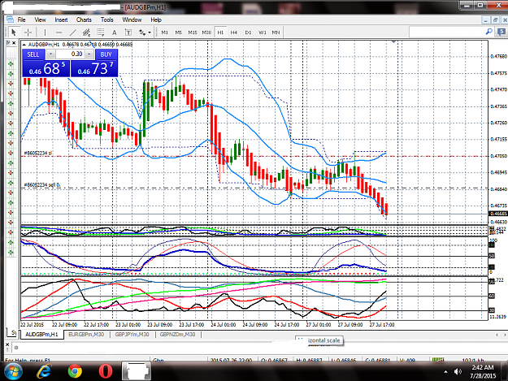The image size is (508, 381).
Task: Launch Internet Explorer from taskbar
Action: click(45, 371)
